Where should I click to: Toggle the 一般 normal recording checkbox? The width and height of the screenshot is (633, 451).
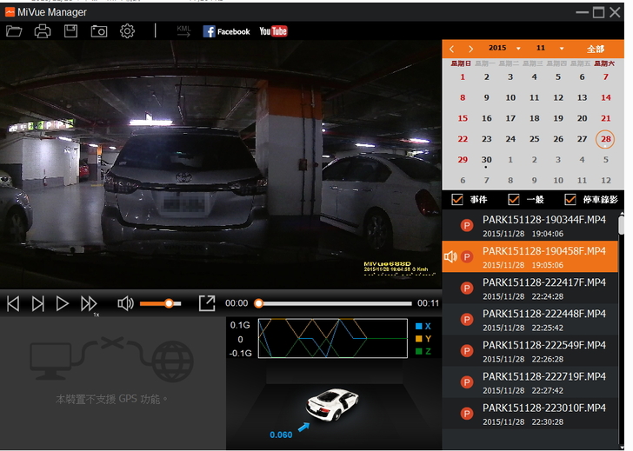513,200
